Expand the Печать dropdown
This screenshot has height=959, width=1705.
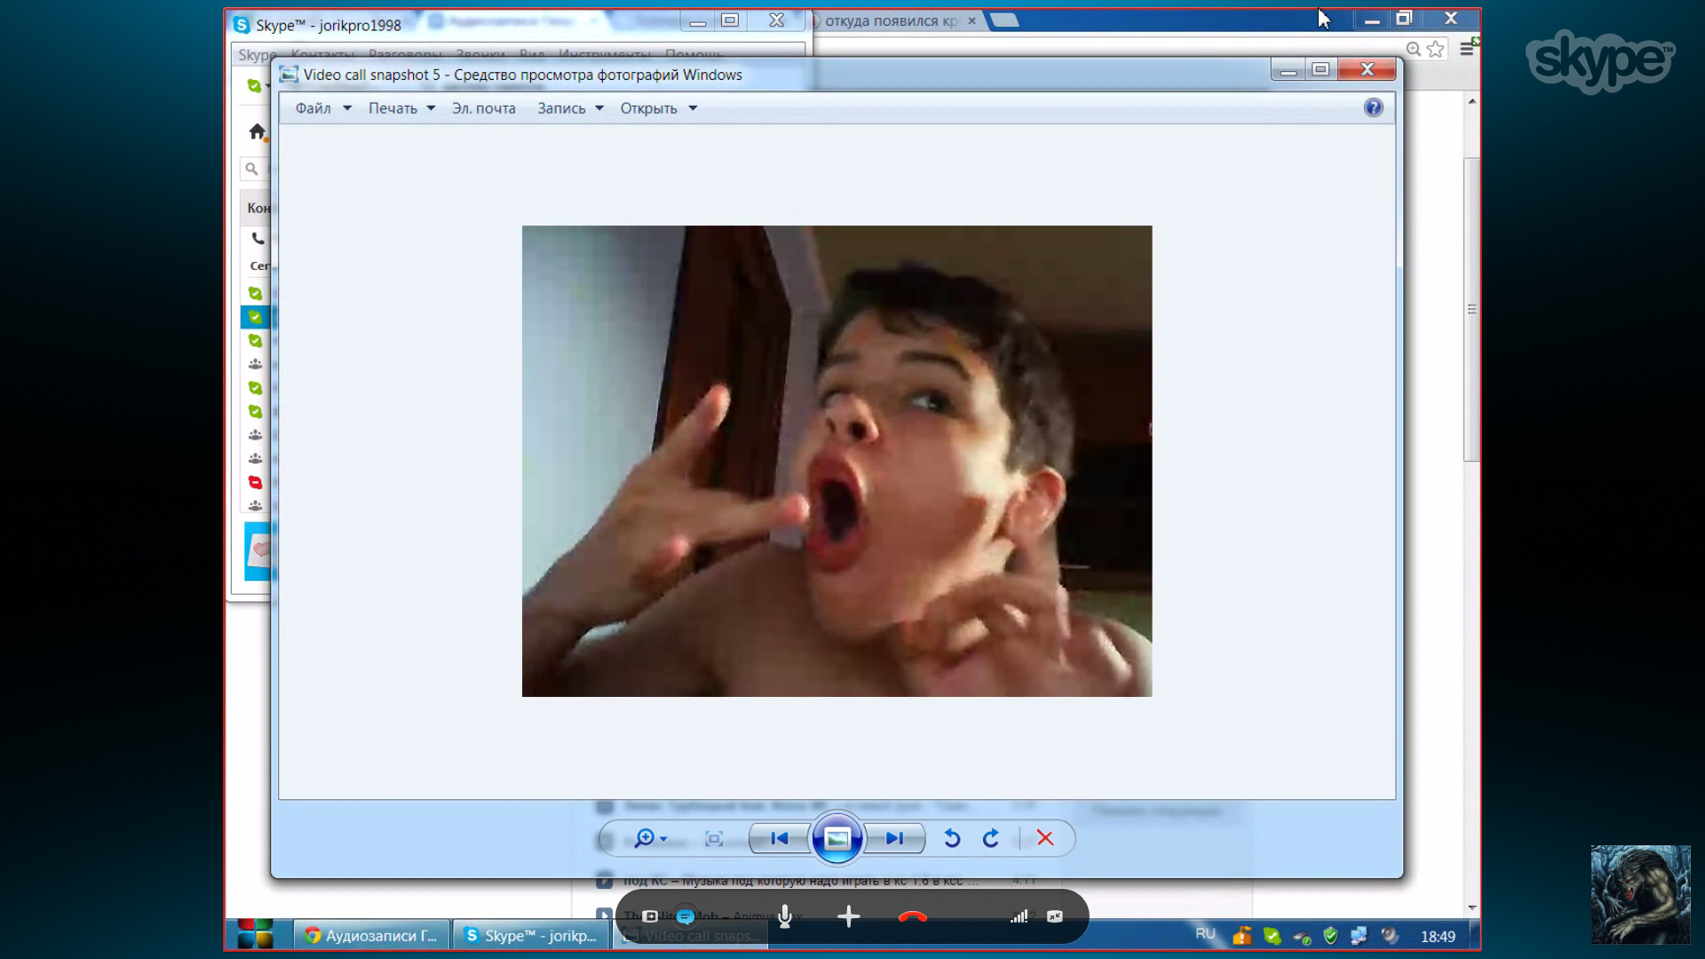pyautogui.click(x=431, y=108)
